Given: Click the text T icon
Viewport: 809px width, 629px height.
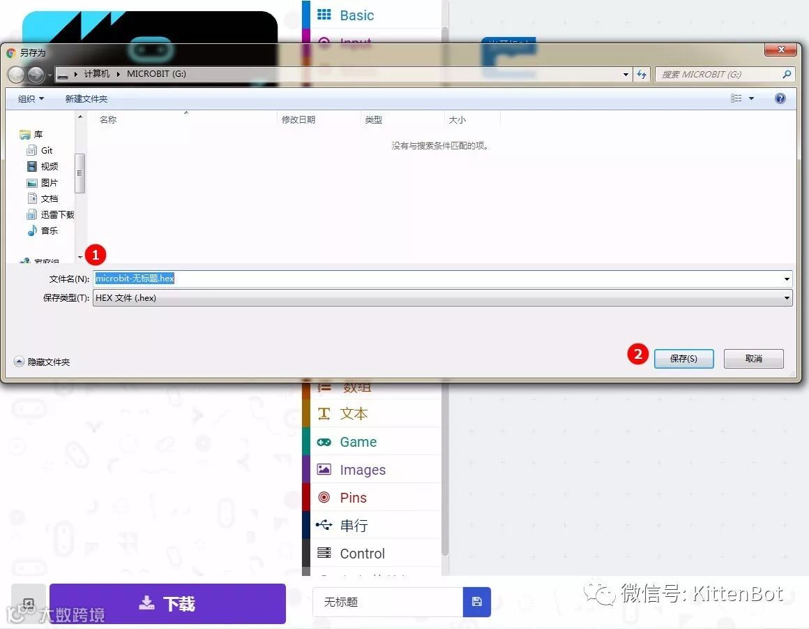Looking at the screenshot, I should pyautogui.click(x=324, y=414).
